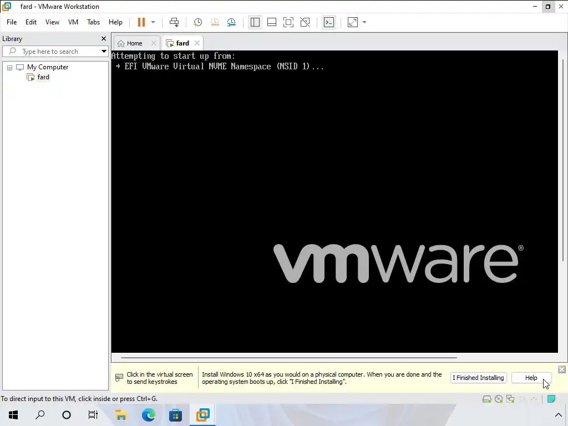Open Task View on the taskbar
The height and width of the screenshot is (426, 568).
coord(93,415)
